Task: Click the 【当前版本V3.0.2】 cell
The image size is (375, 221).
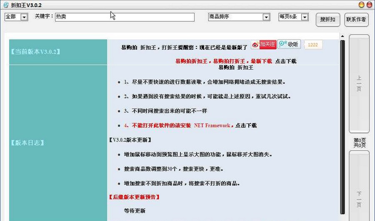Action: point(58,52)
